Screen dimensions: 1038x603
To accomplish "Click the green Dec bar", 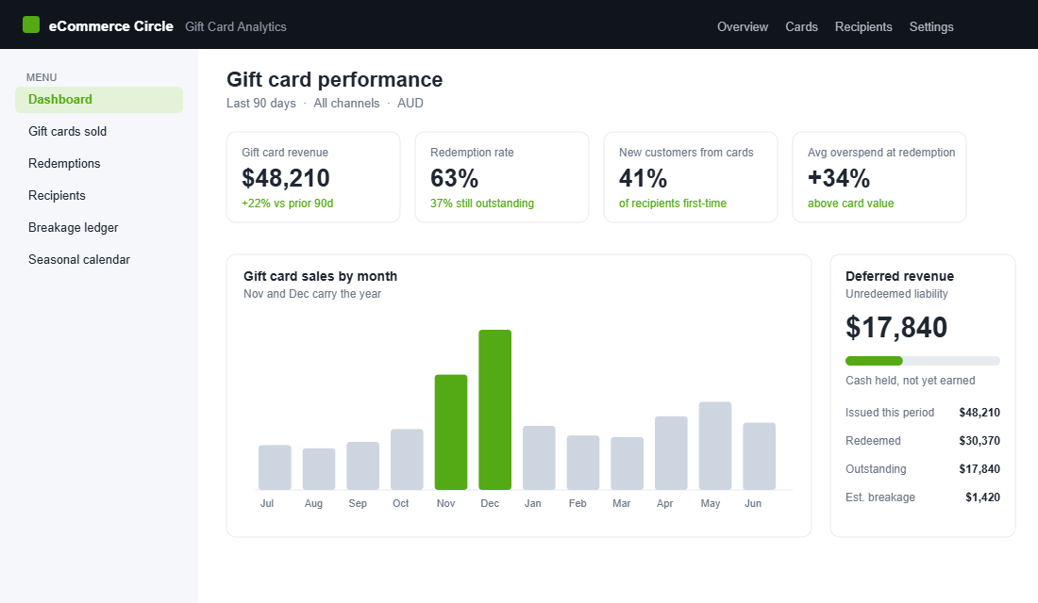I will pos(495,410).
